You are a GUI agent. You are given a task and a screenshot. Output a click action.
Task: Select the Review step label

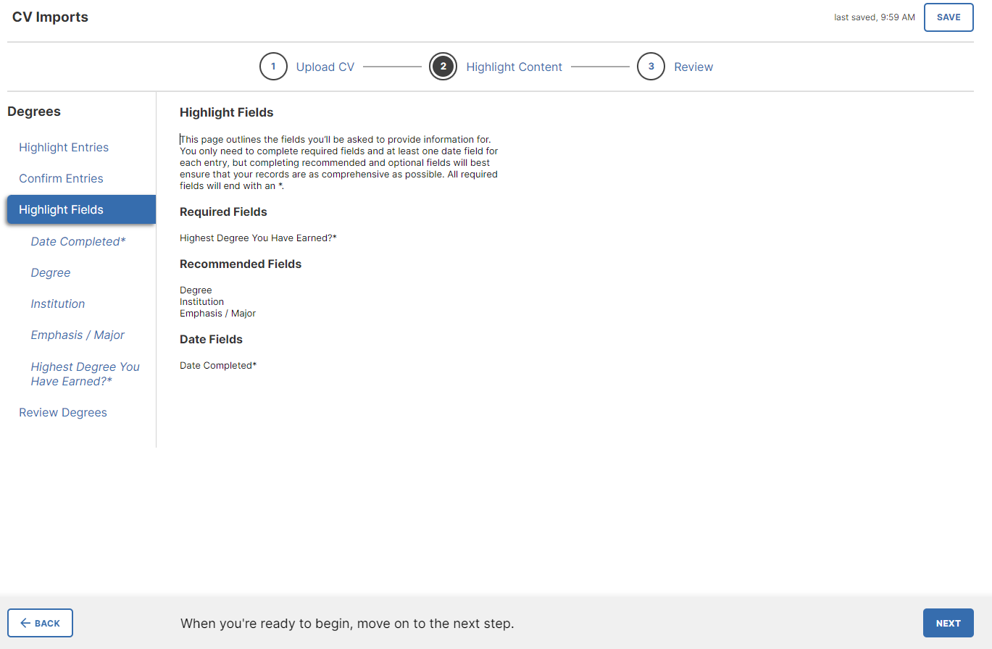click(x=693, y=66)
